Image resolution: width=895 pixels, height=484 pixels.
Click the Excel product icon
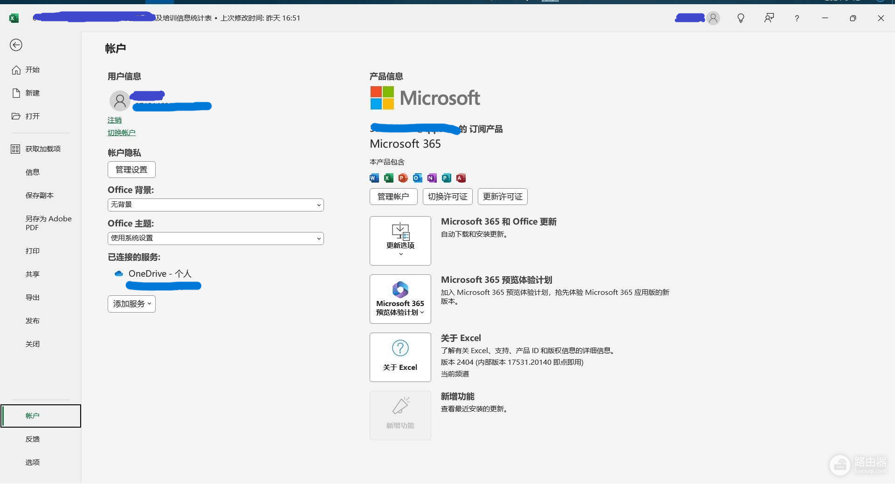tap(389, 178)
